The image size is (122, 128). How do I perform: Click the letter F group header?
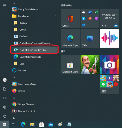click(x=14, y=78)
